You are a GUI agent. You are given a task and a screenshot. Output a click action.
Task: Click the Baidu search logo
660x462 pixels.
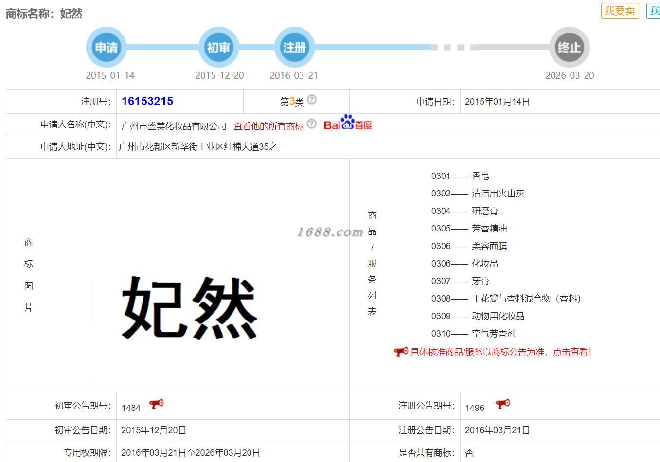click(348, 123)
